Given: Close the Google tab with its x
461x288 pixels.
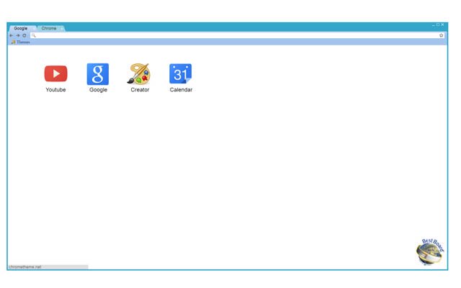Looking at the screenshot, I should (x=33, y=29).
